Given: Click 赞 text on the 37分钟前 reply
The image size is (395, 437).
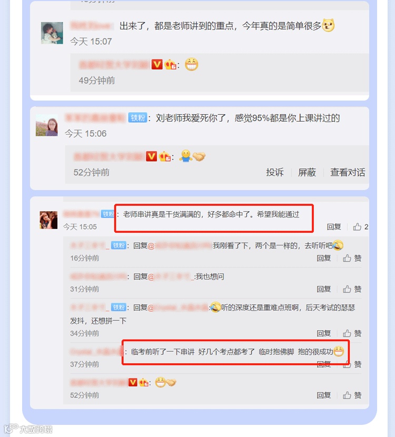Looking at the screenshot, I should [358, 364].
